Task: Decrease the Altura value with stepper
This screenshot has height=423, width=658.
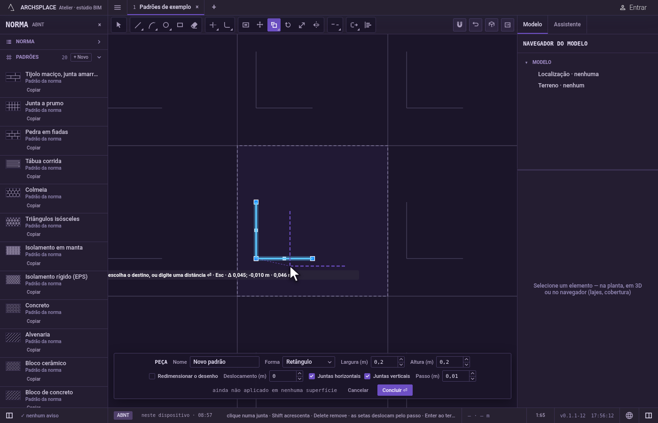Action: click(x=466, y=364)
